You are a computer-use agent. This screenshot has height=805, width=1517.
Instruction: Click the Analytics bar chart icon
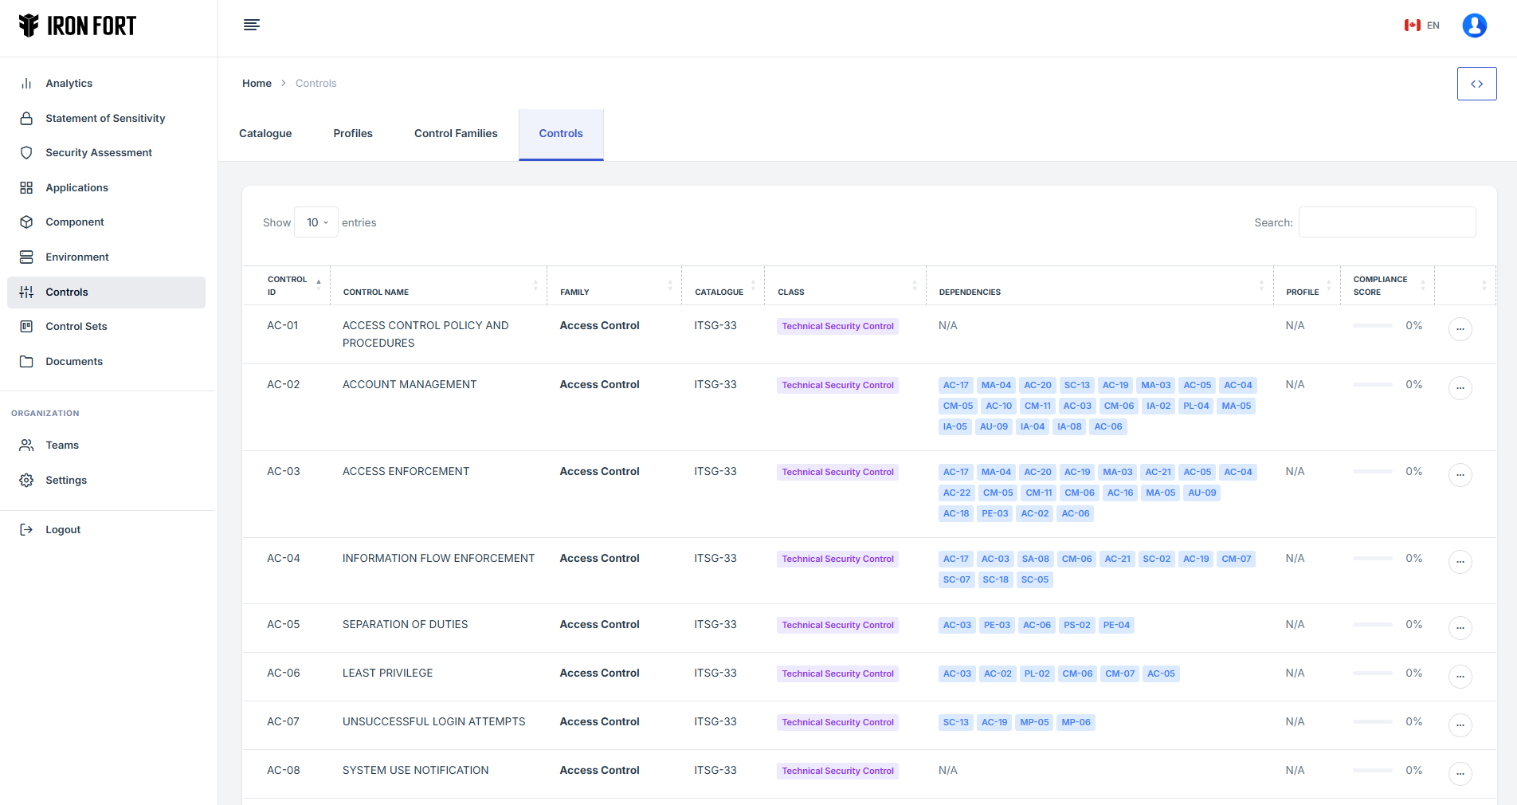click(x=26, y=84)
